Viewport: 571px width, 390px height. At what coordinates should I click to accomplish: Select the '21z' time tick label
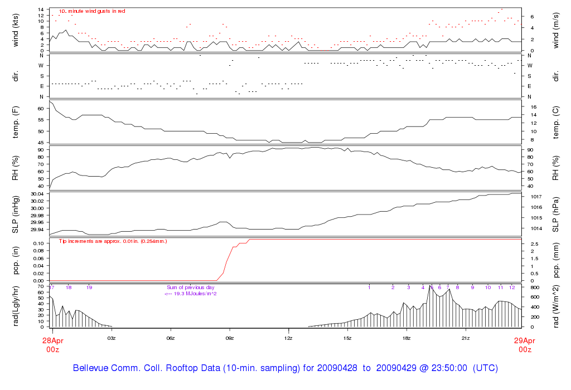click(466, 338)
